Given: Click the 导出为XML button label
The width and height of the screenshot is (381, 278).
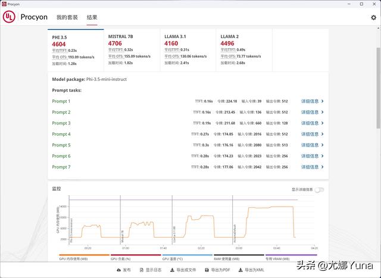Looking at the screenshot, I should pos(254,270).
